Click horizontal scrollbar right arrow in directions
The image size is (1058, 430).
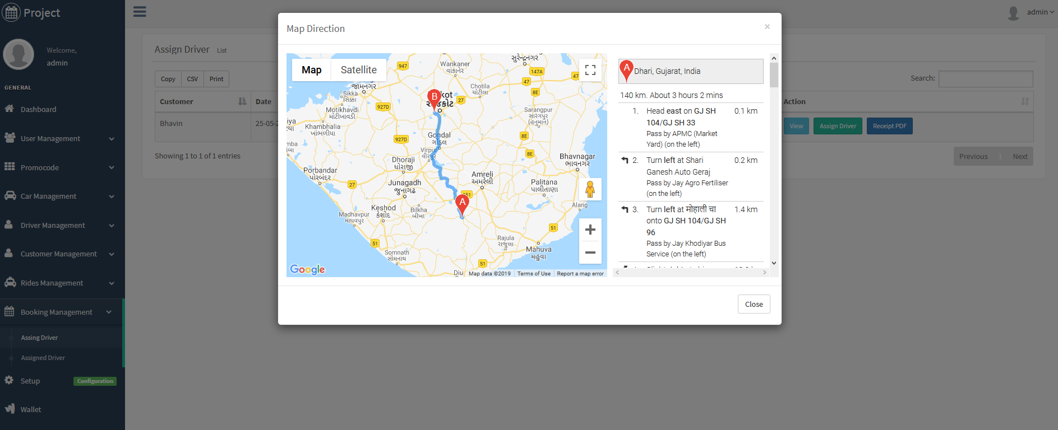[x=764, y=273]
